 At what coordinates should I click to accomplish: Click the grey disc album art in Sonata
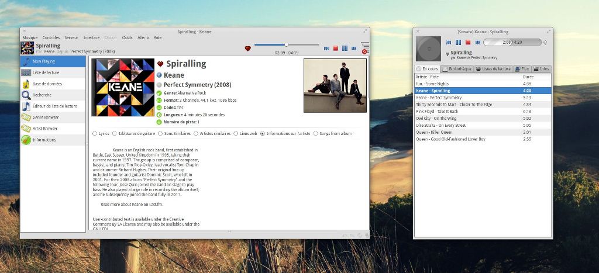(x=428, y=49)
